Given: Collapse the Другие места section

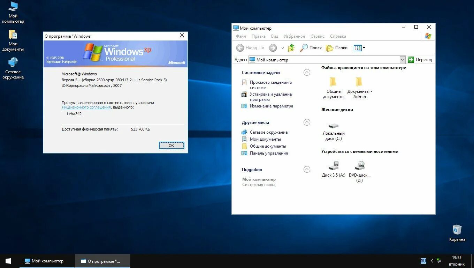Looking at the screenshot, I should 307,122.
